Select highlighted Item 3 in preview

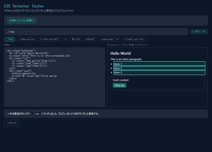[159, 73]
